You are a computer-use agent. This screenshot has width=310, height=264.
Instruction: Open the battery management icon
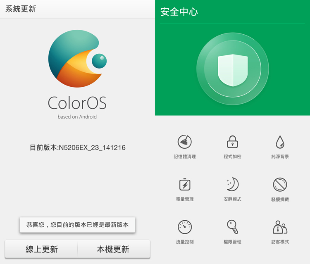[185, 184]
